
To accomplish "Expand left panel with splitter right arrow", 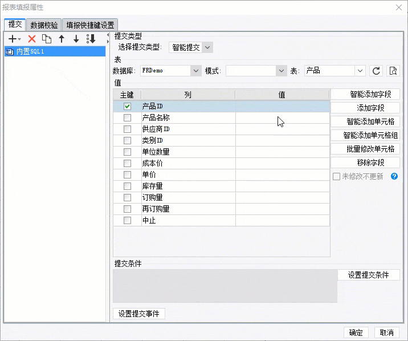I will point(108,42).
